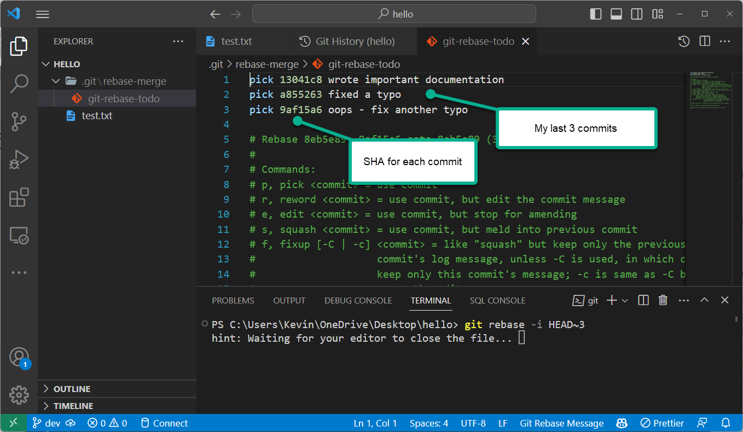The image size is (743, 432).
Task: Toggle secondary side bar layout icon
Action: (x=637, y=14)
